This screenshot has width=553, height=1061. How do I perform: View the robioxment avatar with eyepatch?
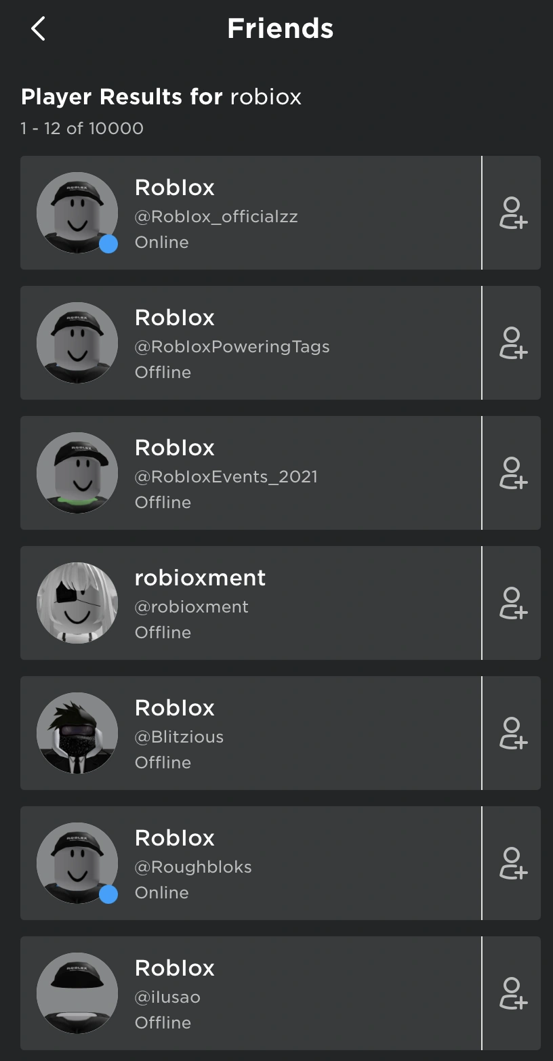[77, 603]
